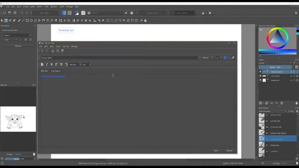Screen dimensions: 299x168
Task: Toggle Italic in the text editor
Action: 47,64
